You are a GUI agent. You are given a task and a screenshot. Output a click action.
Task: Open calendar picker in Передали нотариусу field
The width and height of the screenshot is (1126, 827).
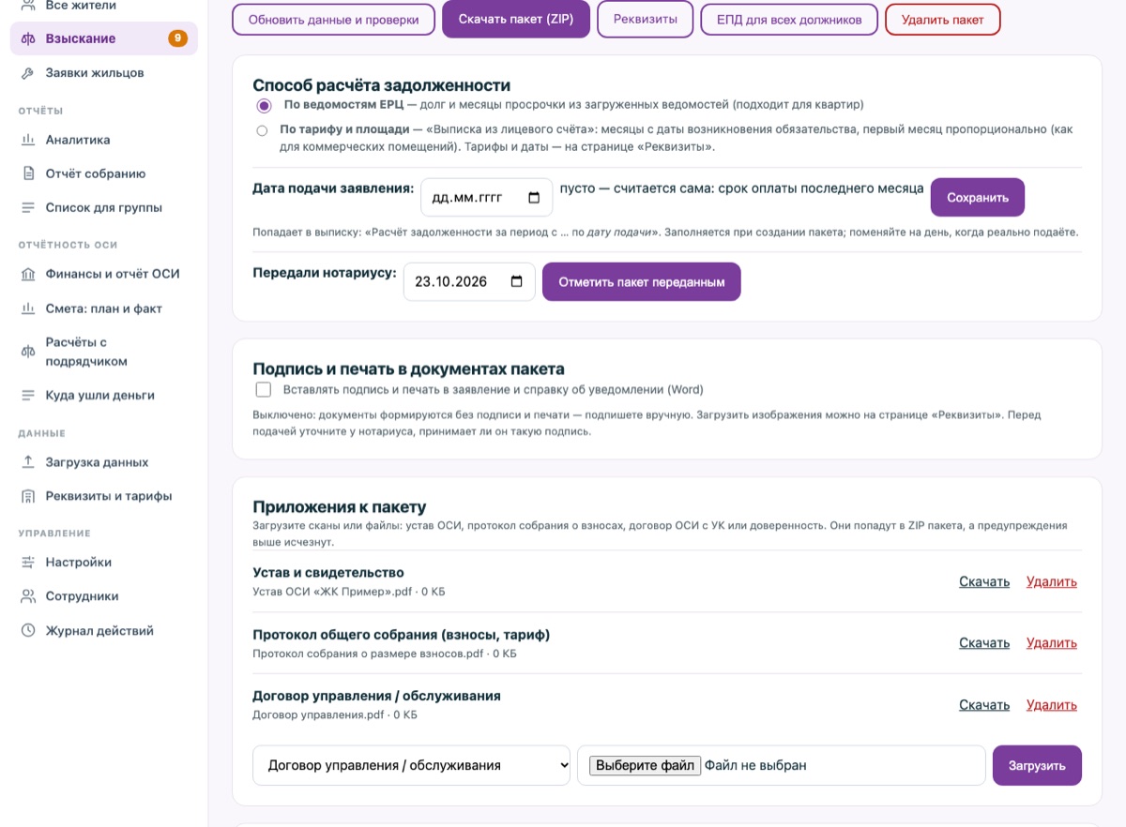(x=516, y=281)
